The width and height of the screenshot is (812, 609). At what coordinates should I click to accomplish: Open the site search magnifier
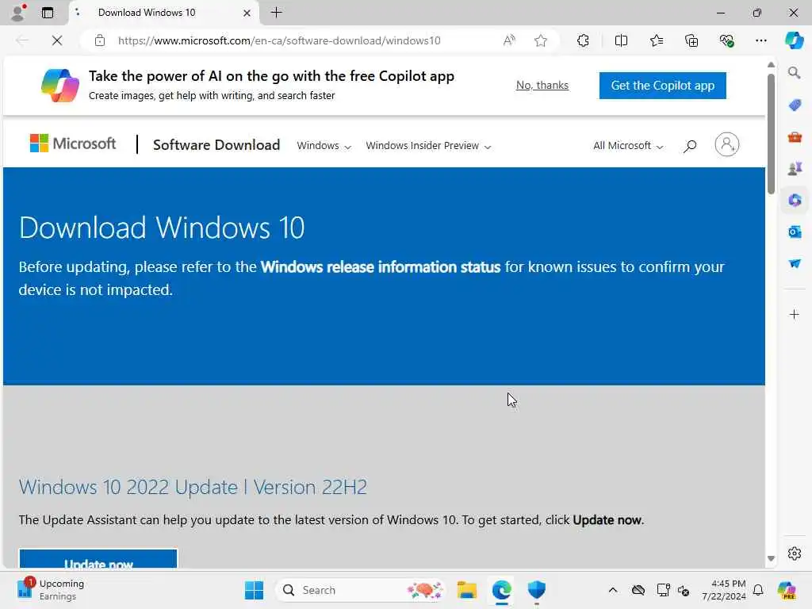pos(689,146)
